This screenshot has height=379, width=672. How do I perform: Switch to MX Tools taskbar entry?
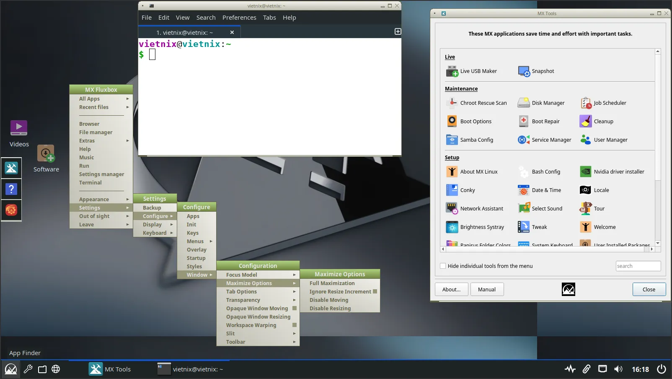point(110,369)
